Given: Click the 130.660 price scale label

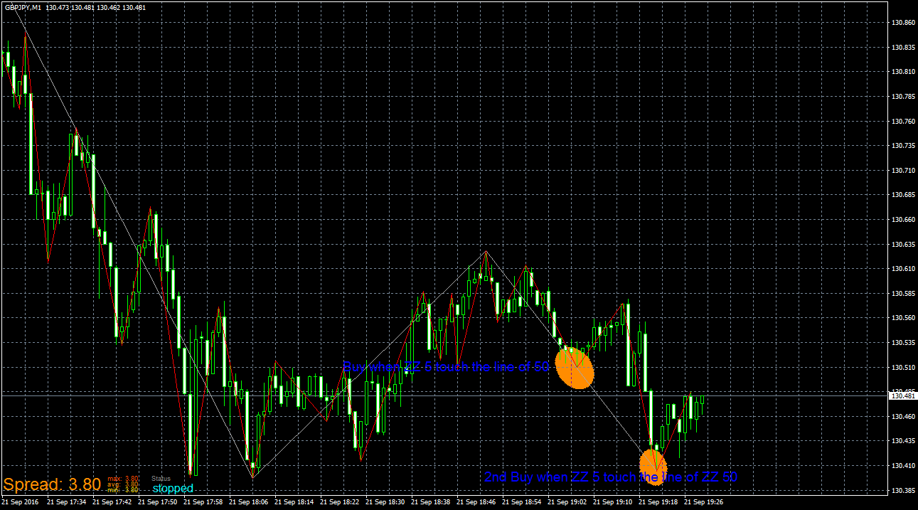Looking at the screenshot, I should 903,220.
